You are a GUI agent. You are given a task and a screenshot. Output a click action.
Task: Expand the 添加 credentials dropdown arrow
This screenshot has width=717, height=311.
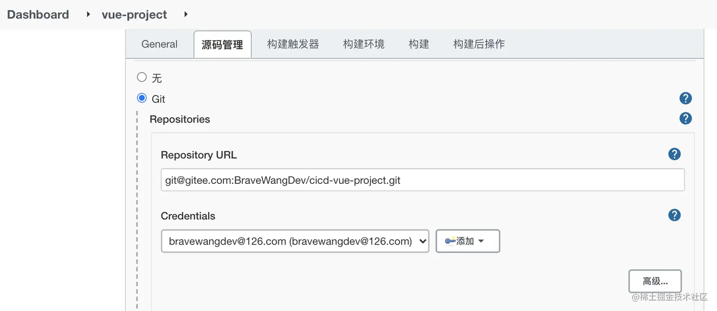pyautogui.click(x=481, y=241)
